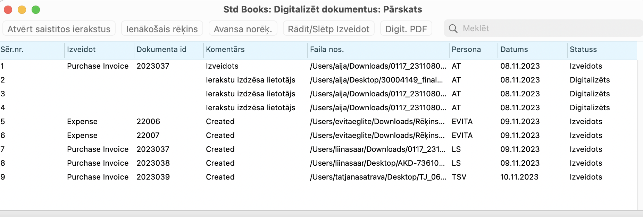Sort by Datums column header

(514, 50)
